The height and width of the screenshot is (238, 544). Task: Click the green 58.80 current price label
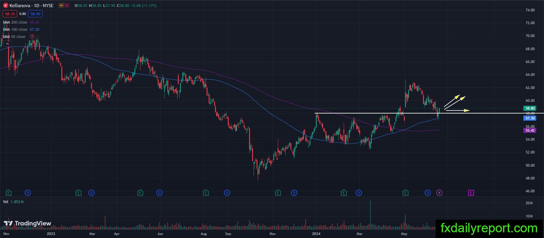click(x=530, y=108)
